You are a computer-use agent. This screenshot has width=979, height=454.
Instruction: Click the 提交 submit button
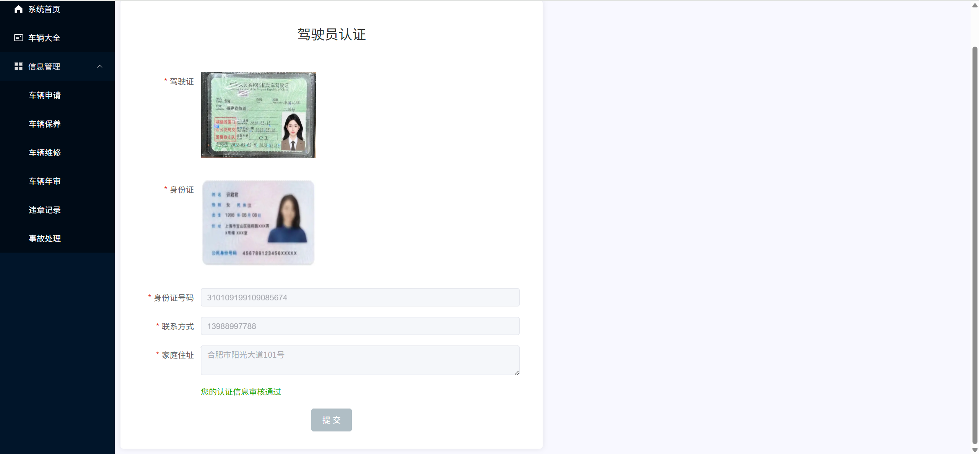332,420
